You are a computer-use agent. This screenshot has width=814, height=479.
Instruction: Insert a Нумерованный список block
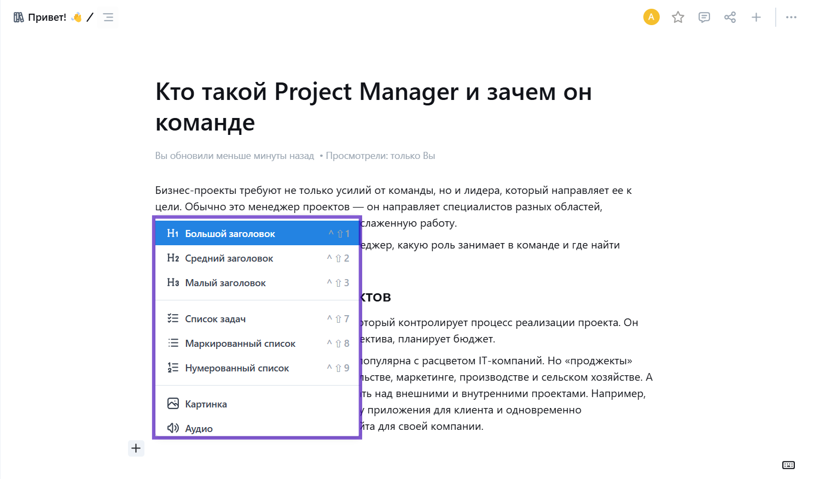pyautogui.click(x=257, y=368)
